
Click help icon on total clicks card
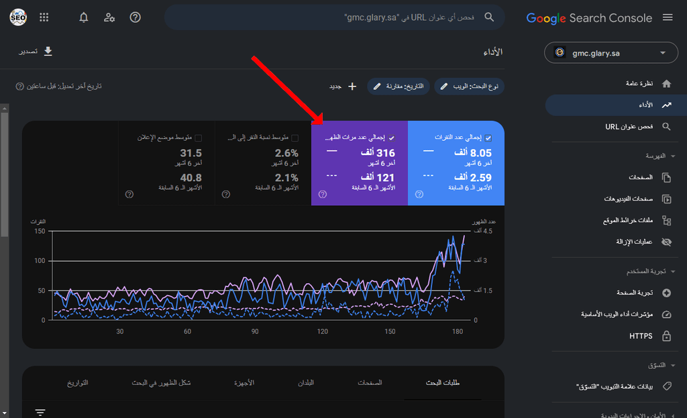pyautogui.click(x=419, y=194)
